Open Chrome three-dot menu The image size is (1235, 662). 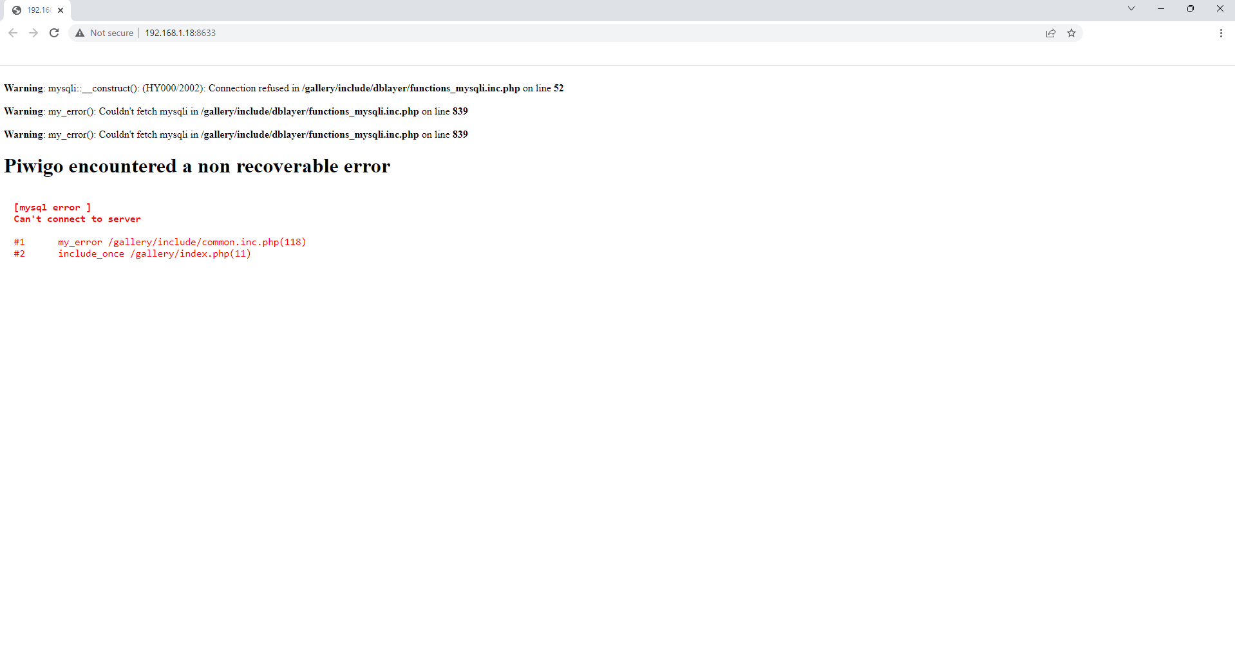coord(1221,33)
